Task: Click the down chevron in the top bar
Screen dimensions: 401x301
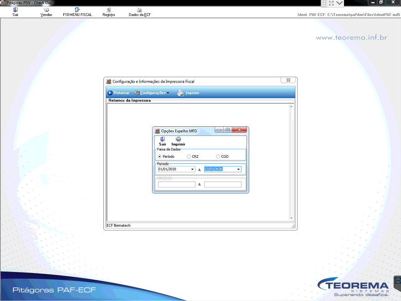Action: pyautogui.click(x=339, y=3)
